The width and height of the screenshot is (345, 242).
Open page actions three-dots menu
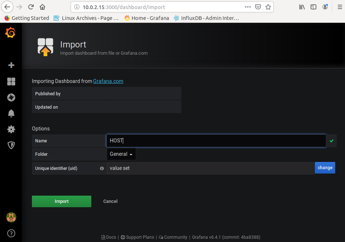point(248,7)
